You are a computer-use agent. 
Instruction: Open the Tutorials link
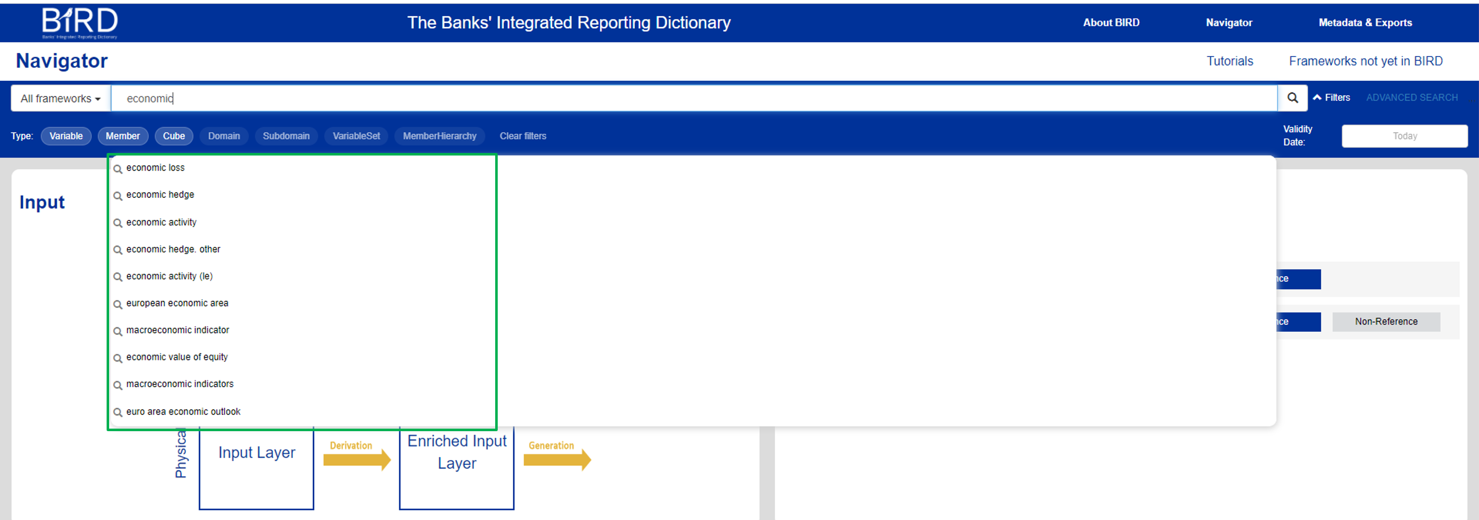(x=1229, y=62)
